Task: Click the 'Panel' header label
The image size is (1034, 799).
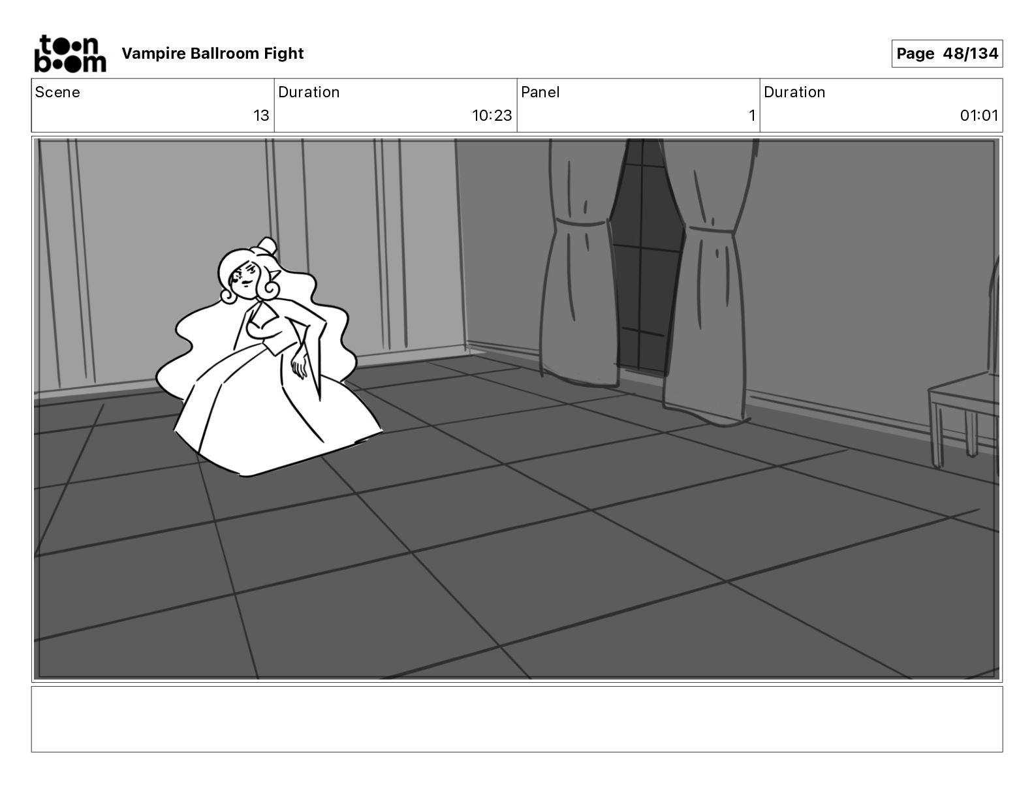Action: [540, 92]
